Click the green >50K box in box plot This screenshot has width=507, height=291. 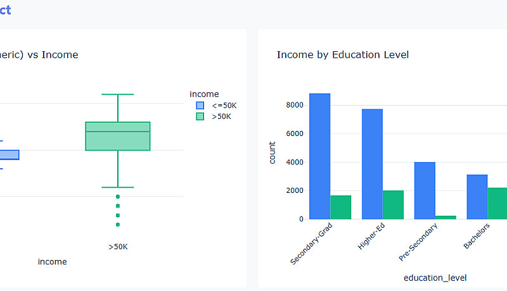(x=118, y=136)
